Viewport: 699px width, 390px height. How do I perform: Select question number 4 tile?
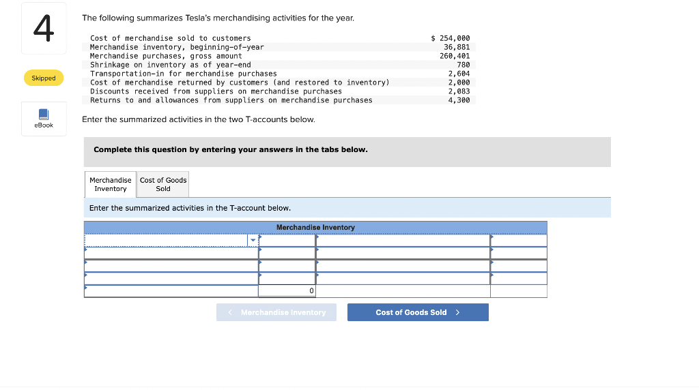(44, 29)
